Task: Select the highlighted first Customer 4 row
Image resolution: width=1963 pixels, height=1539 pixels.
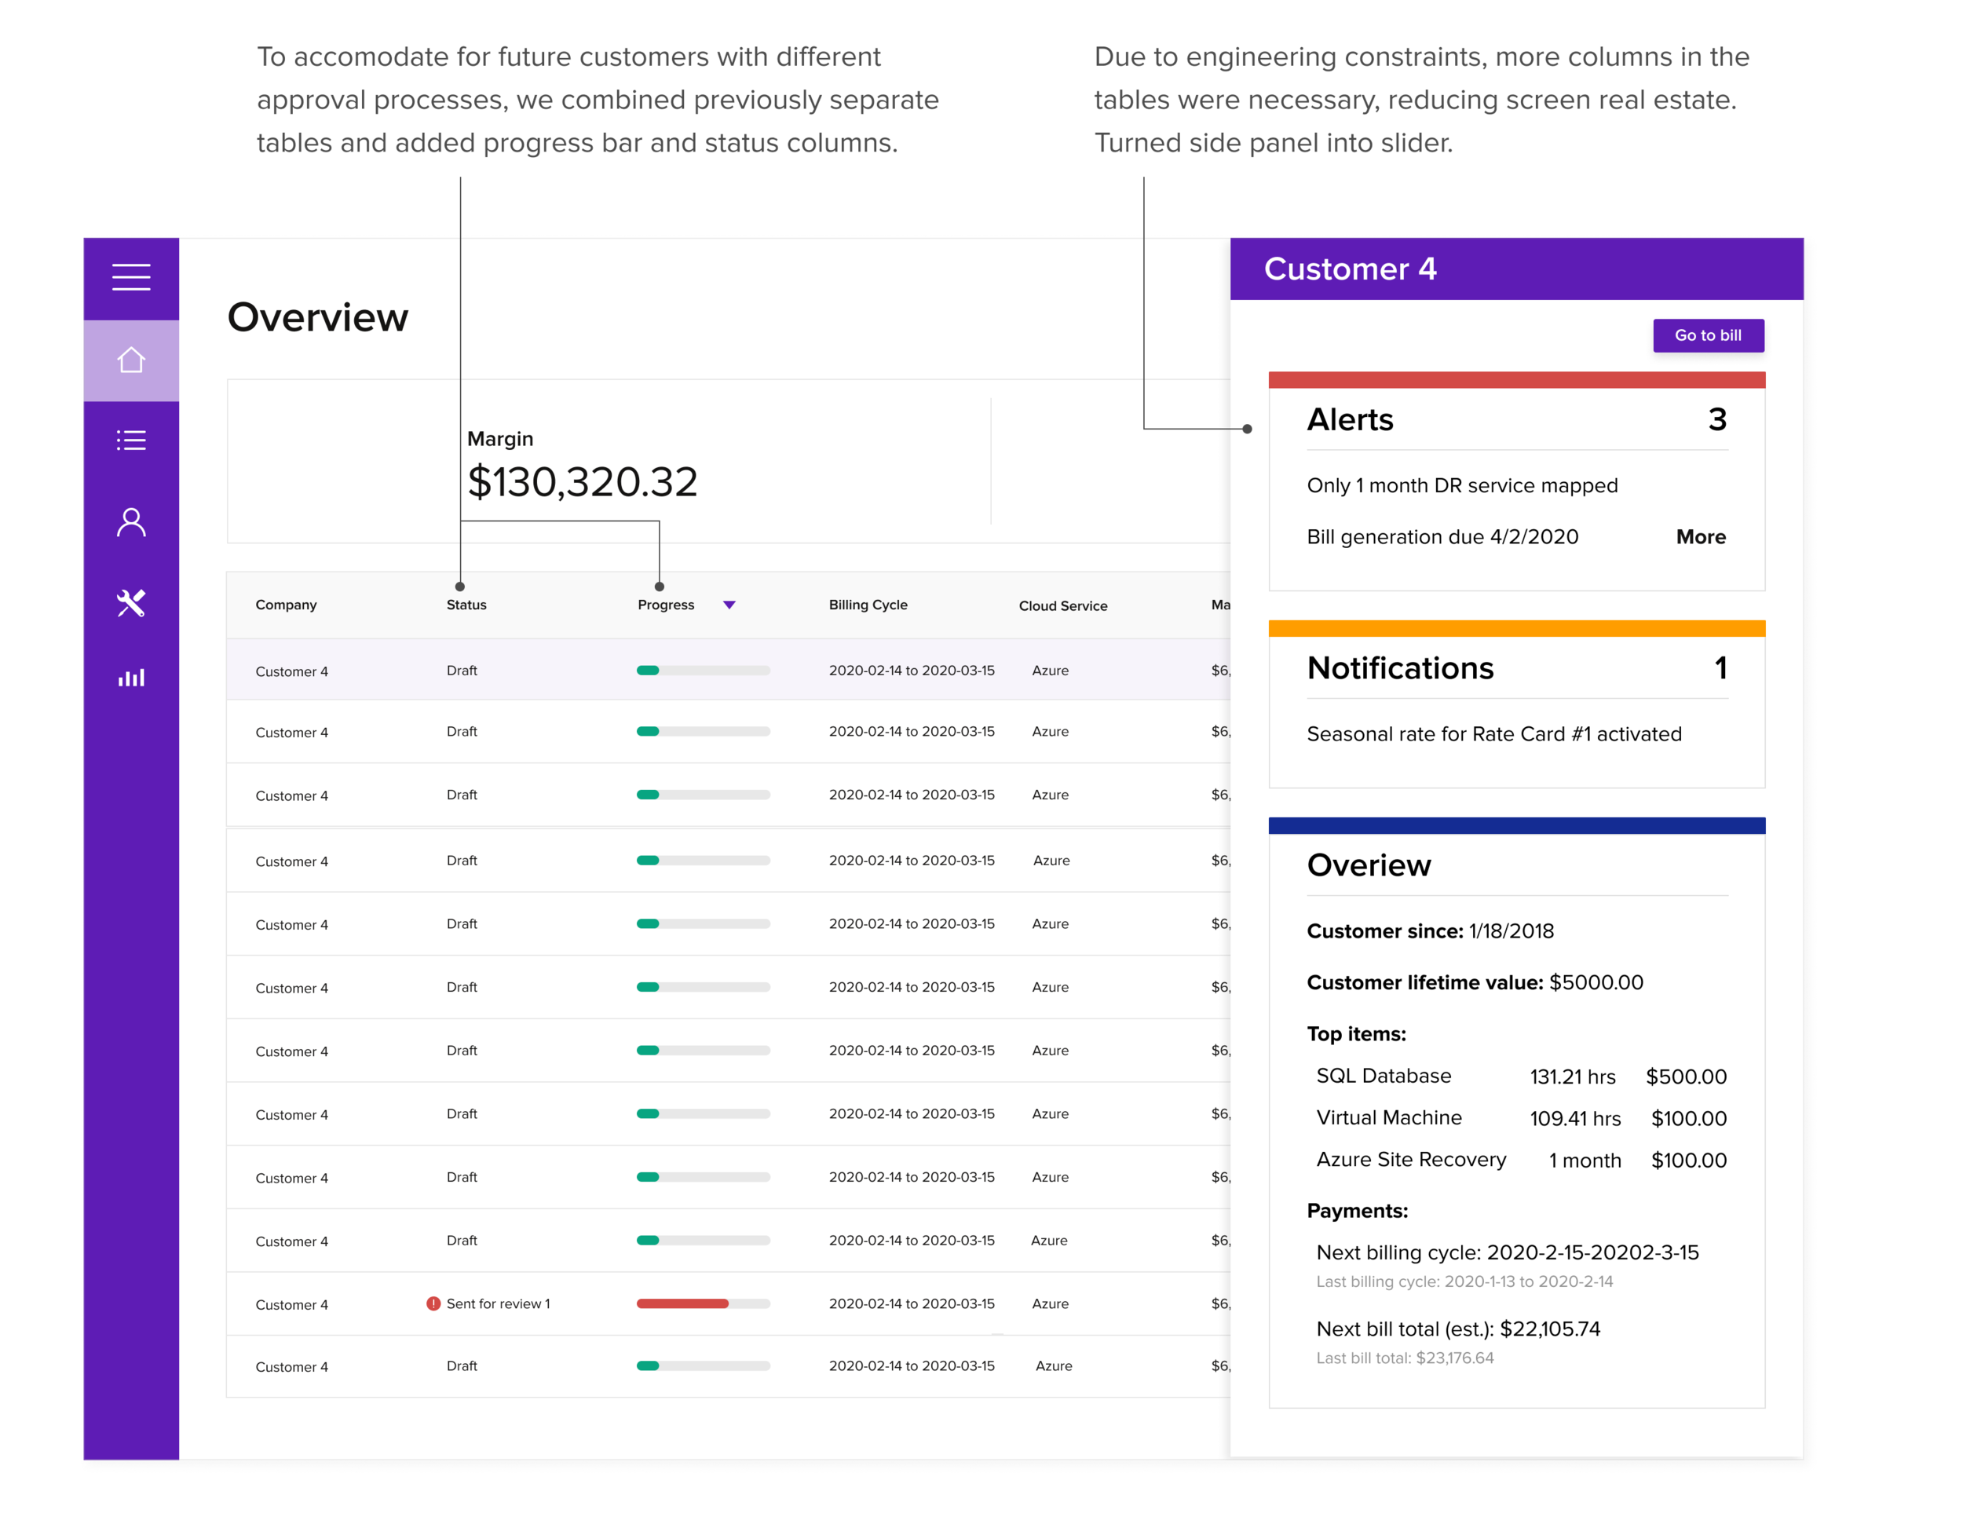Action: click(291, 671)
